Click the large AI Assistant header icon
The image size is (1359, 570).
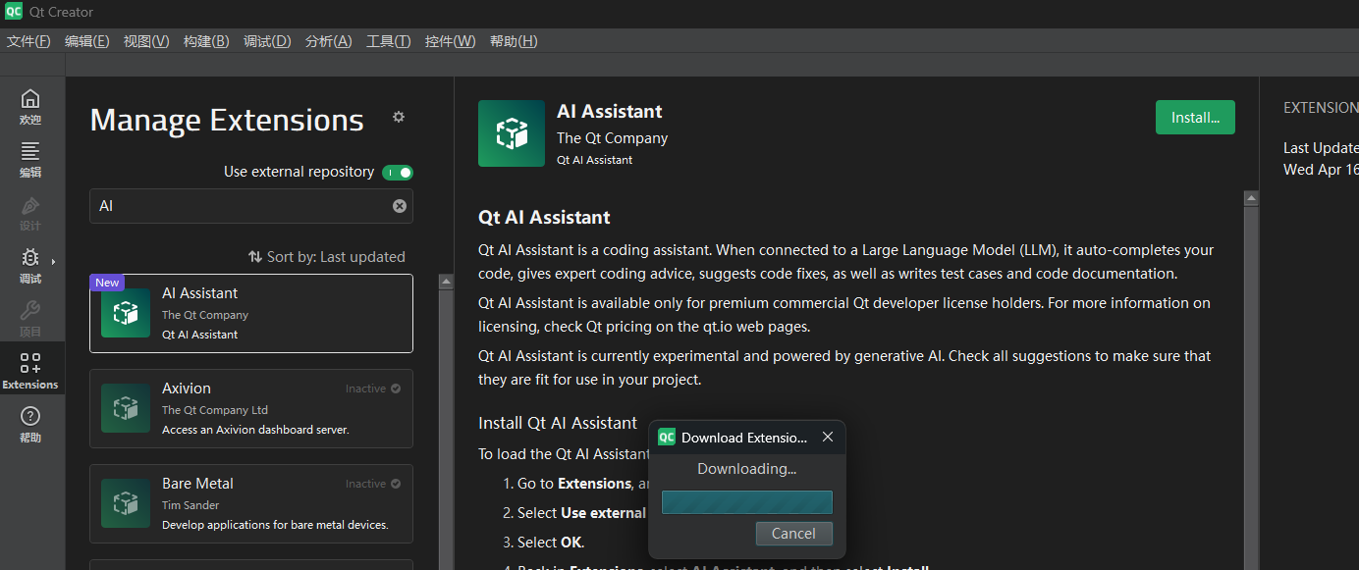(x=512, y=133)
